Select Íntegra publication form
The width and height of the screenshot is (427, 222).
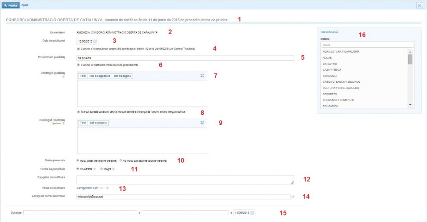coord(101,169)
